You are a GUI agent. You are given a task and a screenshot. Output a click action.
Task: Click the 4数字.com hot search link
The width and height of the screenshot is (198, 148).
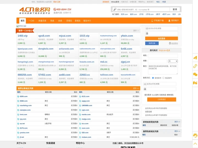pos(166,14)
